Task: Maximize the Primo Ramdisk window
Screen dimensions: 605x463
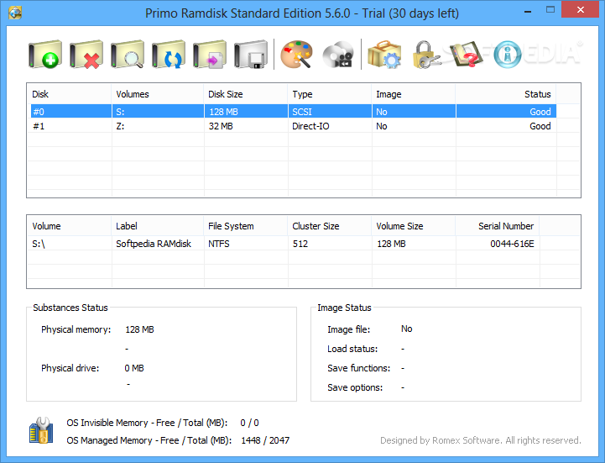Action: (550, 9)
